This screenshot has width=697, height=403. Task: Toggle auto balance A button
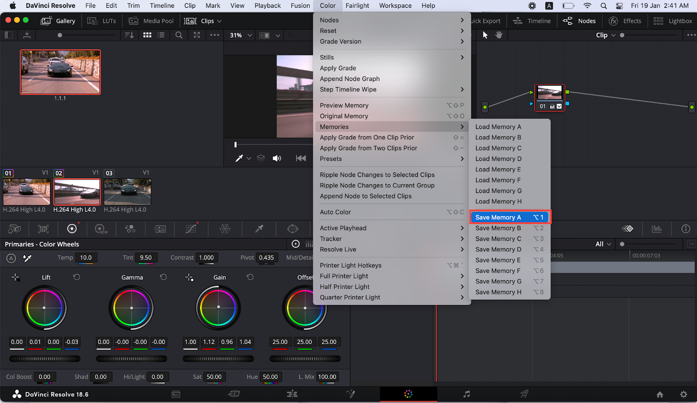(x=11, y=258)
